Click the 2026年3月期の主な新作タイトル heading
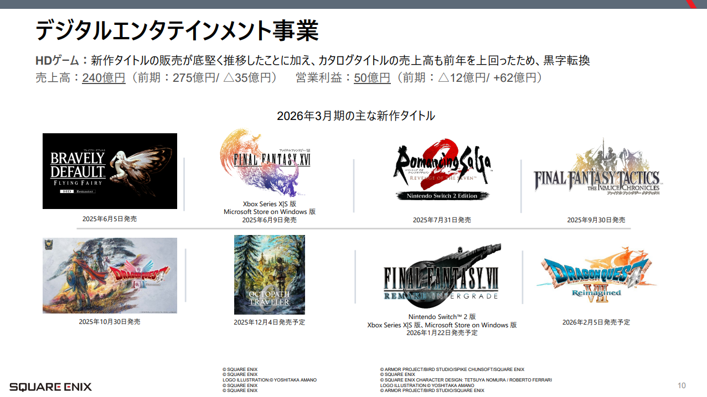This screenshot has height=397, width=707. (x=355, y=116)
